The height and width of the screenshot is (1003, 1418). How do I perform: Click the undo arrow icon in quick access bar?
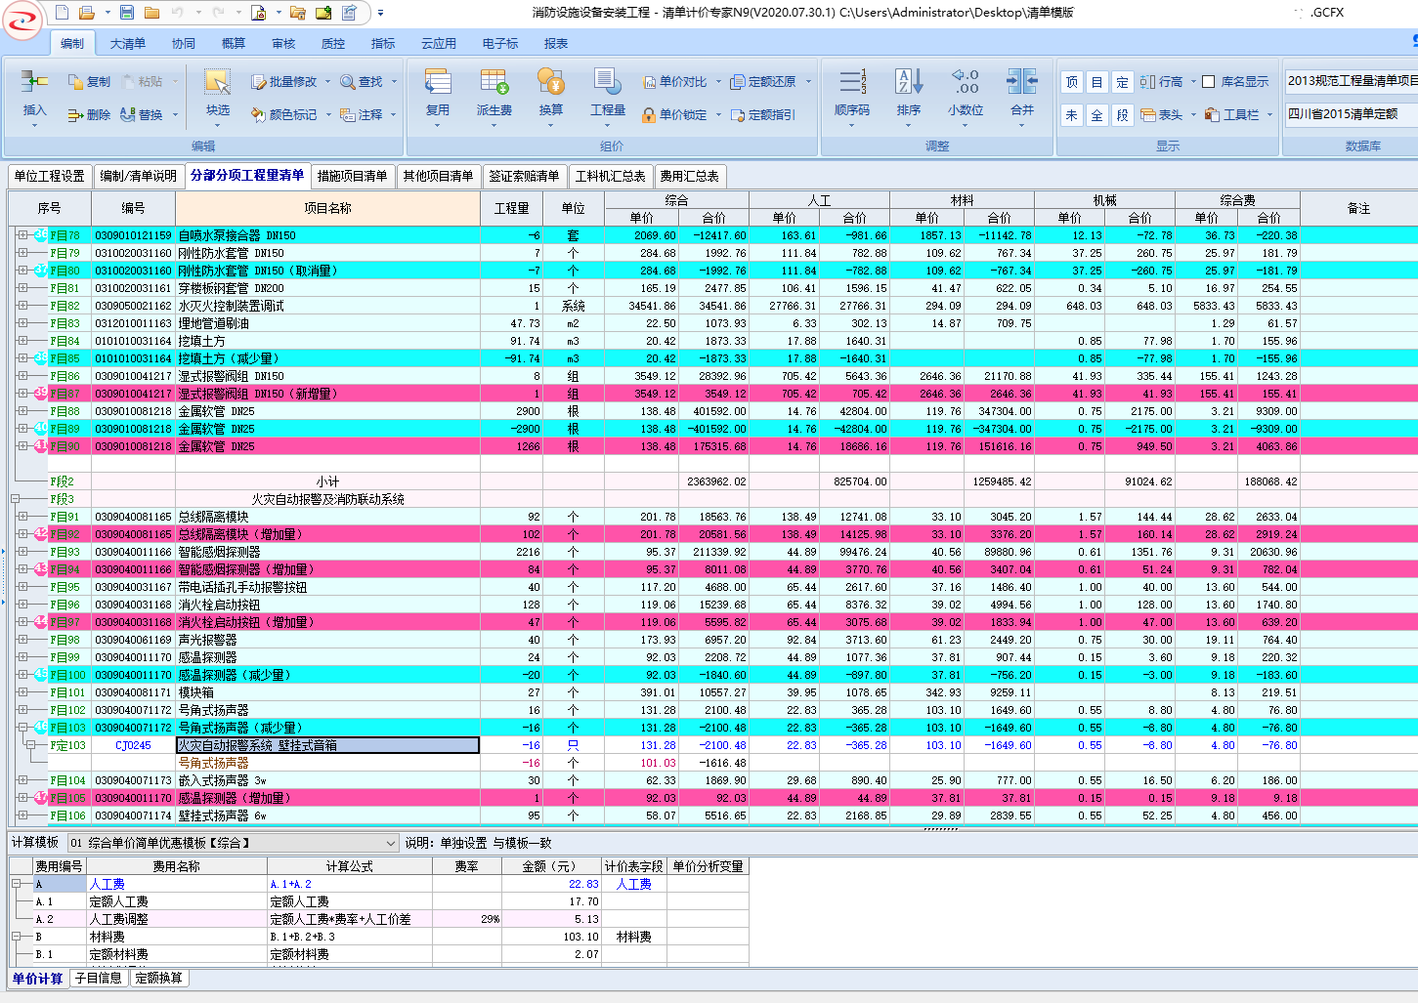point(177,13)
